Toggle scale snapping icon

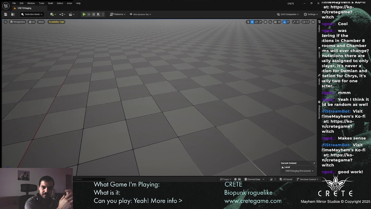point(294,22)
